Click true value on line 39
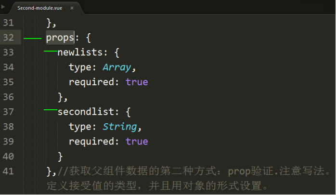Screen dimensions: 336x195 pos(137,142)
